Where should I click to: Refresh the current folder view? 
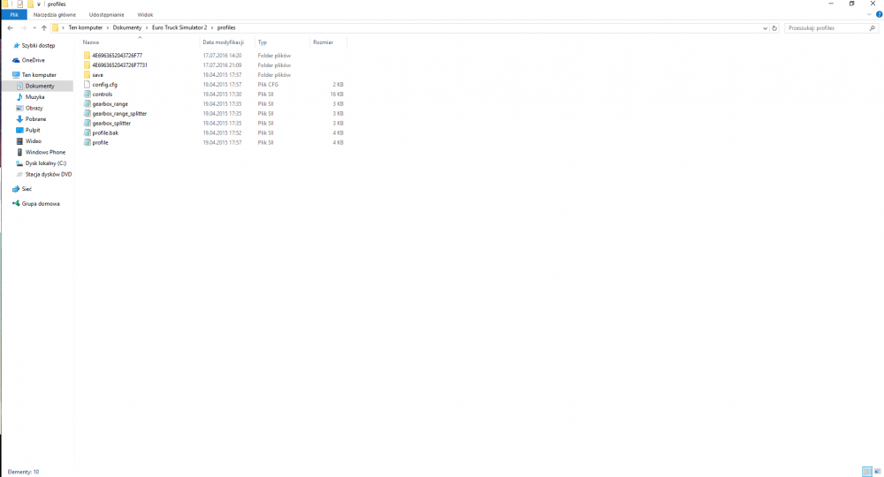[x=774, y=27]
